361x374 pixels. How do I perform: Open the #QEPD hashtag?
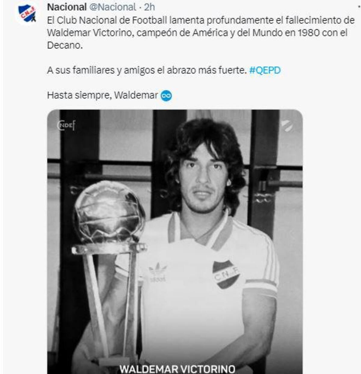coord(265,70)
